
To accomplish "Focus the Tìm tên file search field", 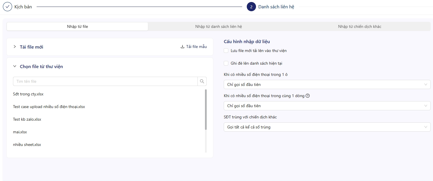I will tap(105, 81).
